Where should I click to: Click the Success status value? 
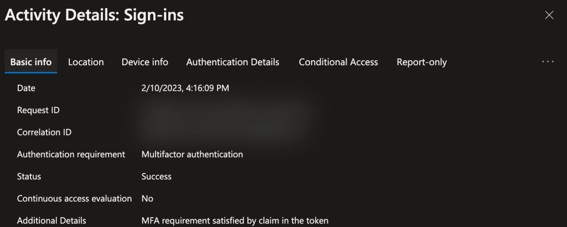coord(157,176)
